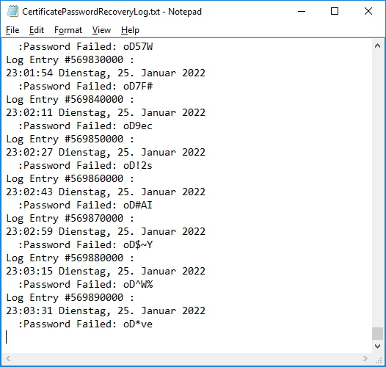This screenshot has height=367, width=386.
Task: Click the vertical scrollbar thumb
Action: pos(377,333)
